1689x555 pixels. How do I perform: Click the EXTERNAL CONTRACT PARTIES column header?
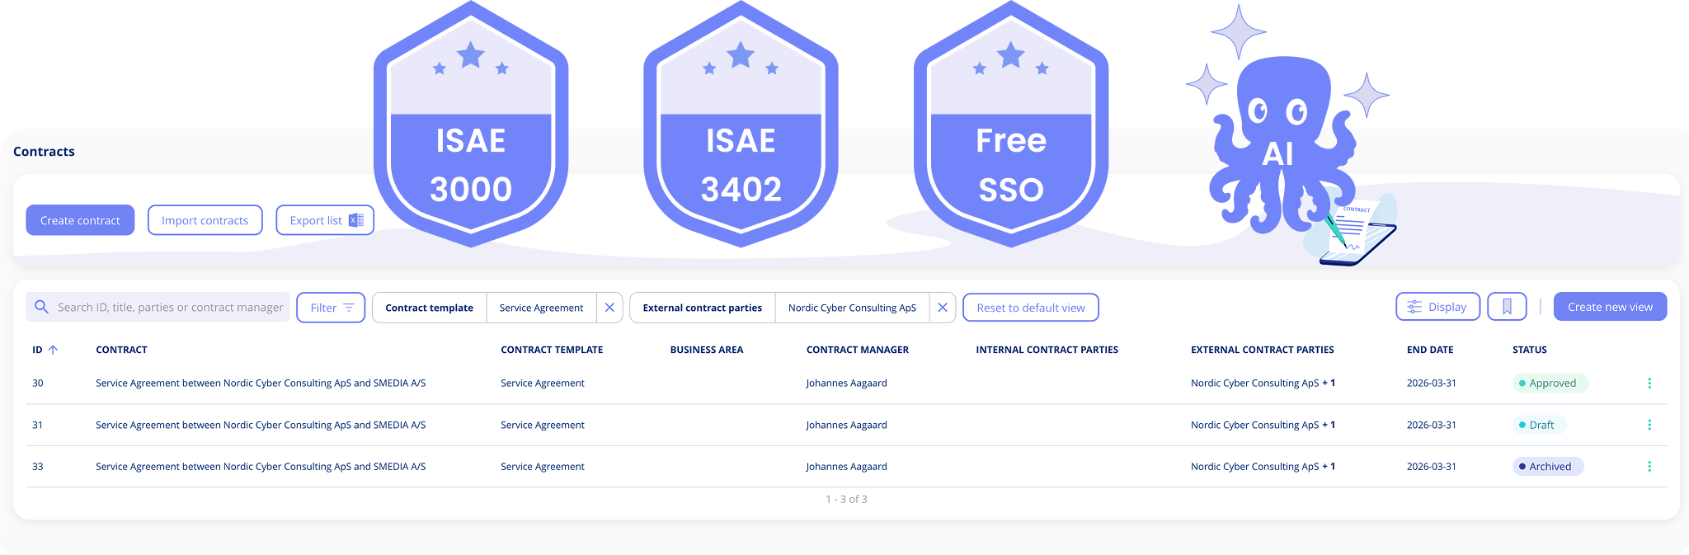tap(1263, 350)
